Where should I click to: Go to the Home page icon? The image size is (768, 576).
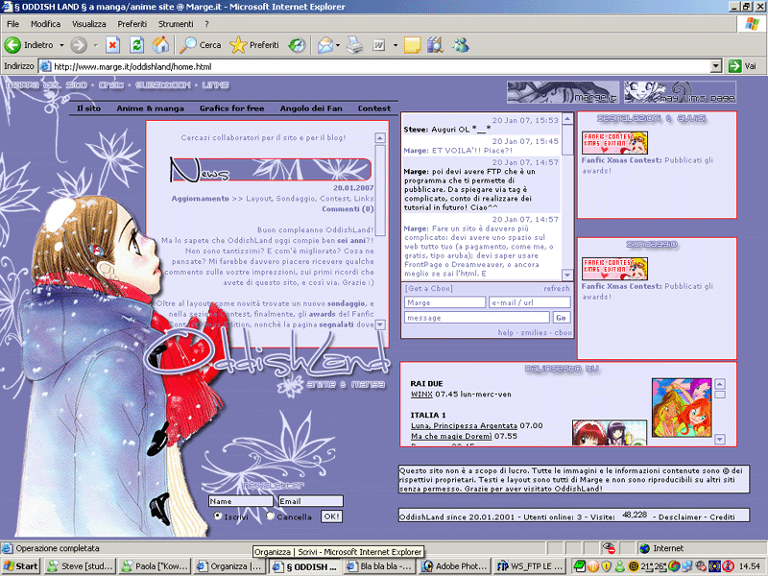pos(160,45)
